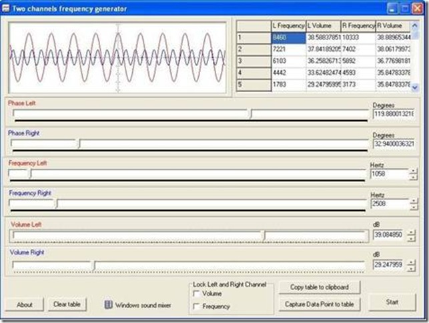
Task: Decrease Frequency Right Hertz with down arrow
Action: (x=413, y=207)
